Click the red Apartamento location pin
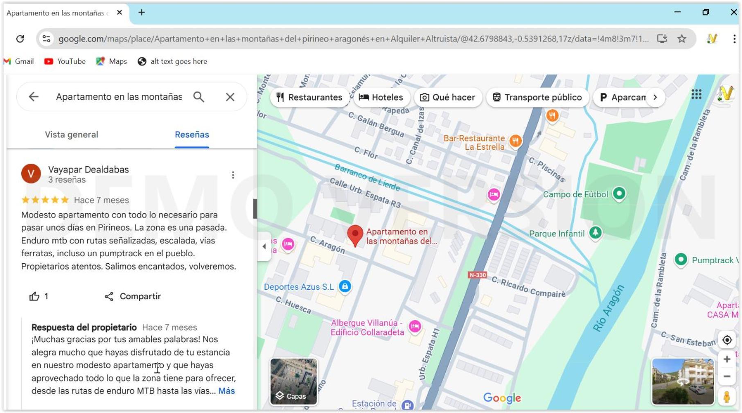 pos(355,236)
